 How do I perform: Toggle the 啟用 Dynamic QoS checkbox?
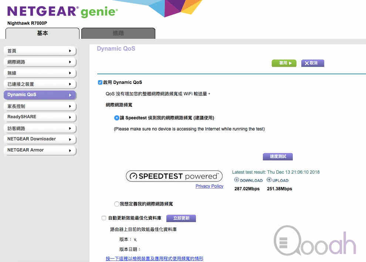pos(100,82)
